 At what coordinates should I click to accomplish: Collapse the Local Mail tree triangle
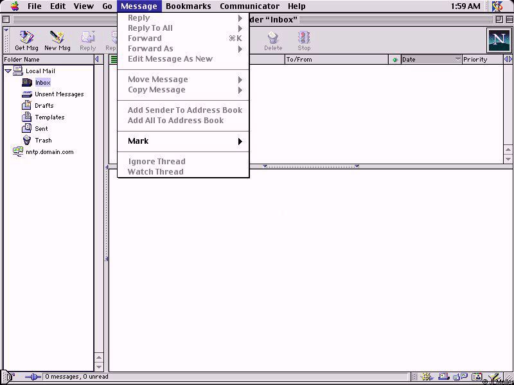(x=8, y=71)
